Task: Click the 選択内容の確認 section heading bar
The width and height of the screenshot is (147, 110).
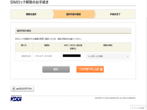Action: [73, 31]
